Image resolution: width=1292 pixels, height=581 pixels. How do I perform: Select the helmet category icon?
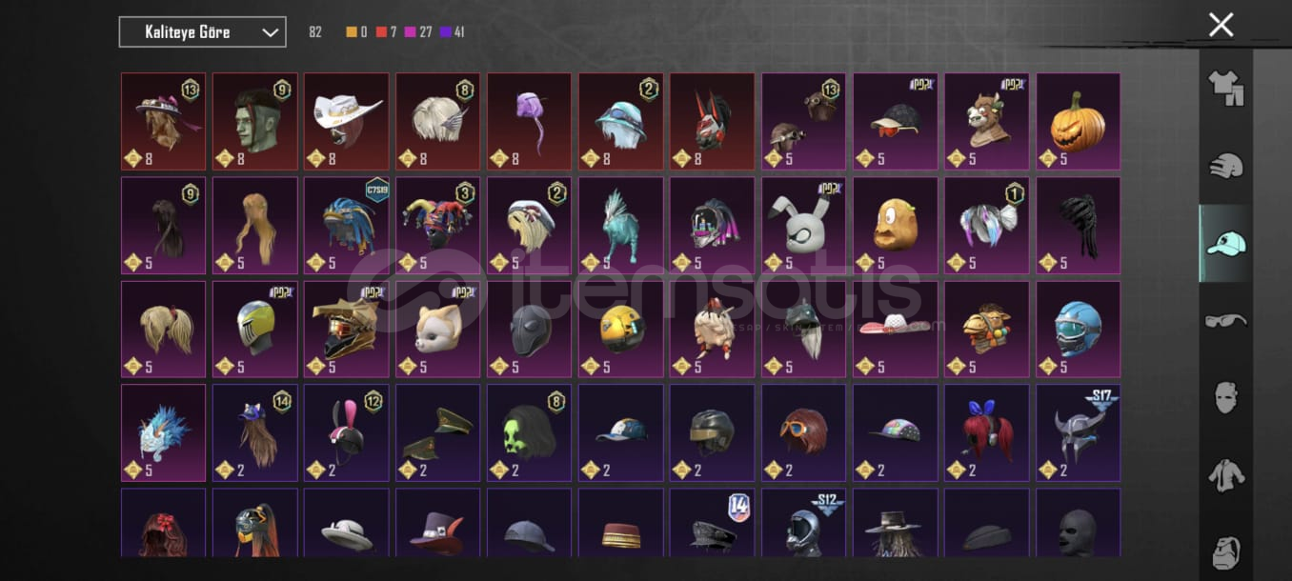point(1225,167)
